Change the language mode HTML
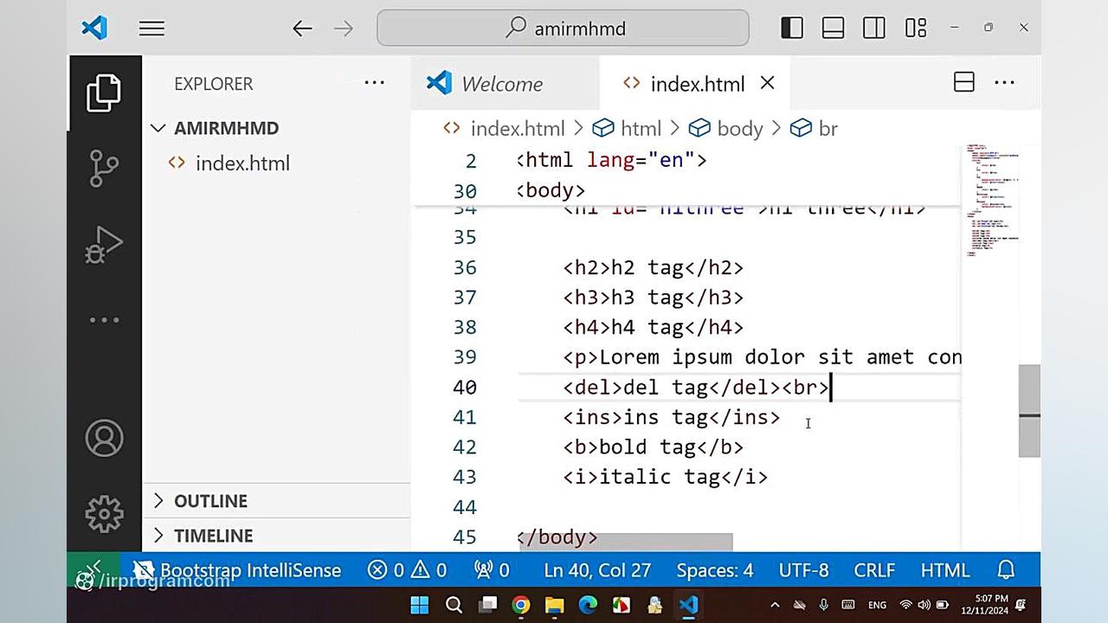Image resolution: width=1108 pixels, height=623 pixels. (x=945, y=570)
